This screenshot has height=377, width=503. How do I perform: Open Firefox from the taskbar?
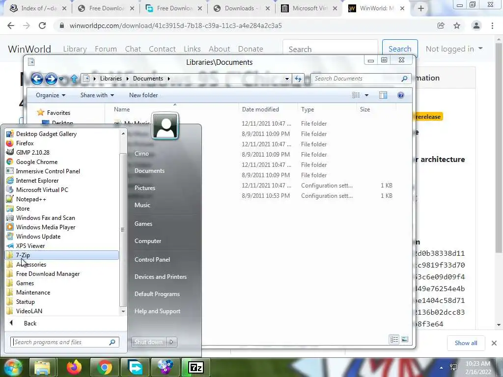point(74,367)
